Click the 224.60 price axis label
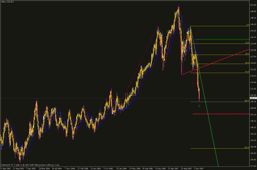 [253, 63]
